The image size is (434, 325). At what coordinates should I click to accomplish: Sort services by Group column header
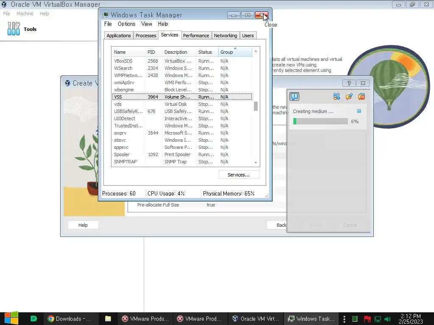[x=235, y=52]
